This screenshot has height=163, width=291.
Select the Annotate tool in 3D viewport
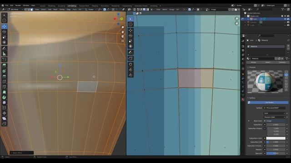pyautogui.click(x=4, y=48)
